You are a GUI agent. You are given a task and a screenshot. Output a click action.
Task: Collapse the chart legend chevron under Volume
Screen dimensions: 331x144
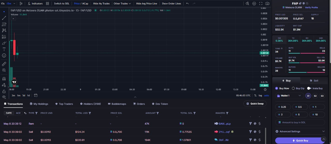point(13,19)
